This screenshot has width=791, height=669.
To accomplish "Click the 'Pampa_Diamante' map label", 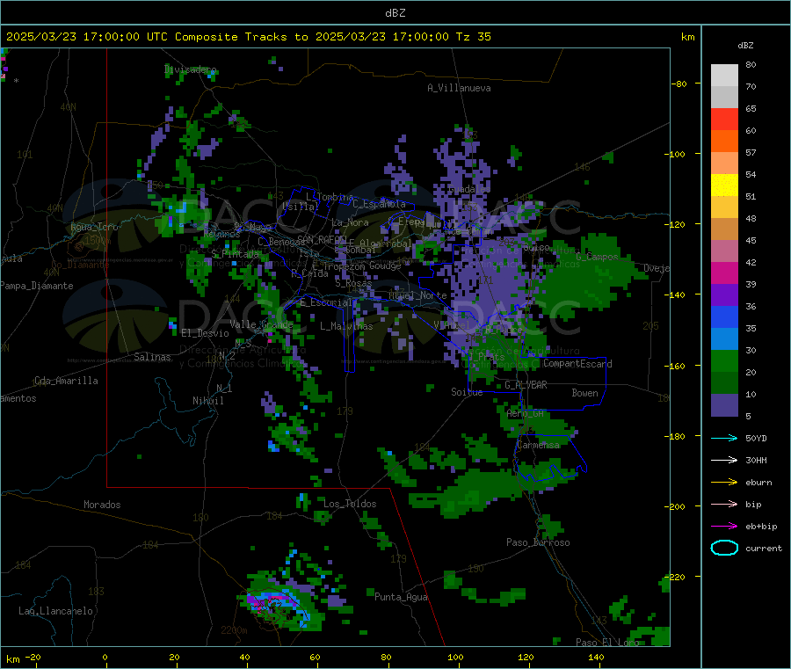I will click(x=37, y=286).
